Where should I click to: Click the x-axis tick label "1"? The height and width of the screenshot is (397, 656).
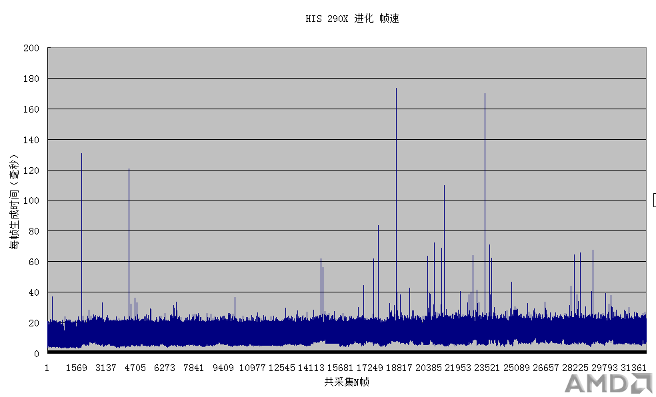[47, 368]
